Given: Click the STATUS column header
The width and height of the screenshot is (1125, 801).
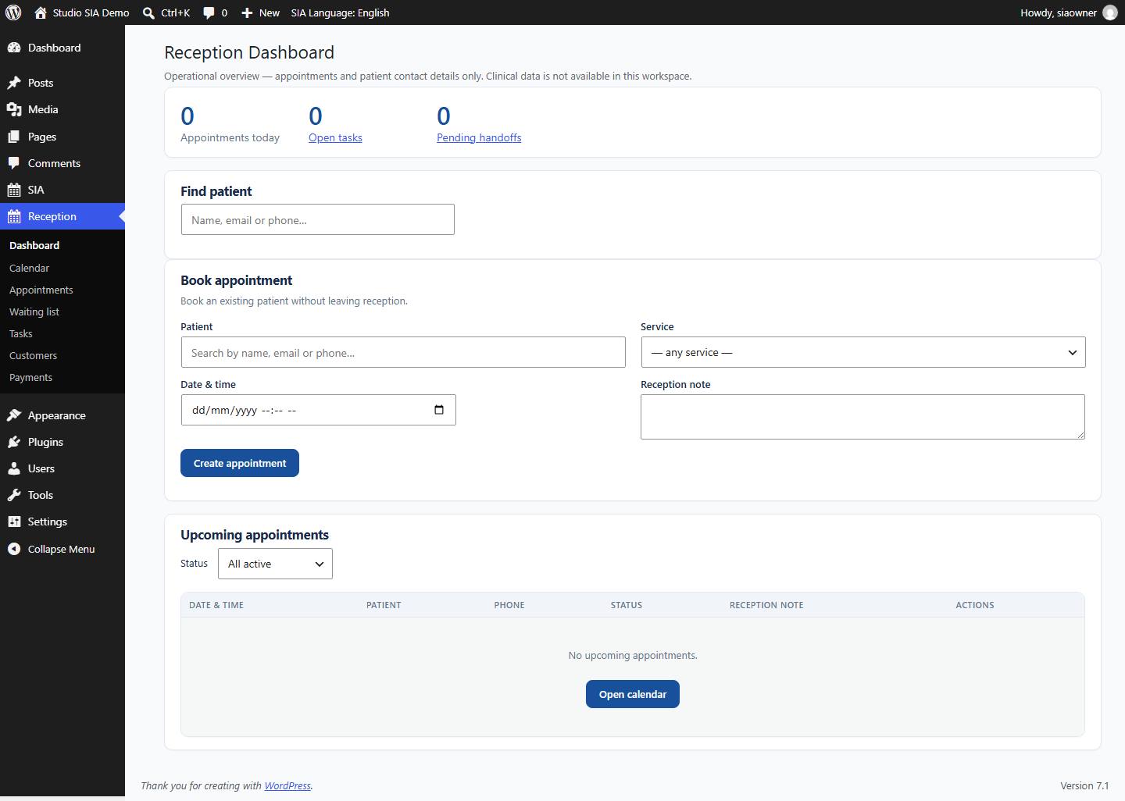Looking at the screenshot, I should point(627,605).
